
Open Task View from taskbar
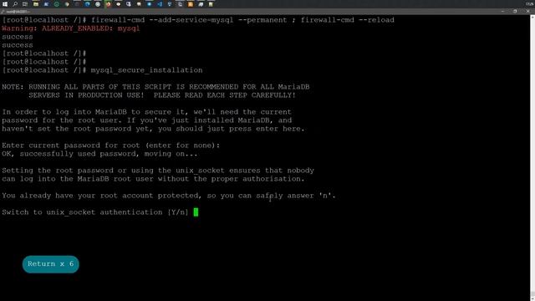click(x=25, y=4)
